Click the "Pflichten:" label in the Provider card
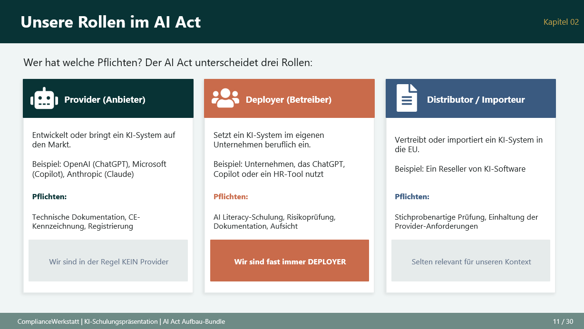 (x=49, y=196)
